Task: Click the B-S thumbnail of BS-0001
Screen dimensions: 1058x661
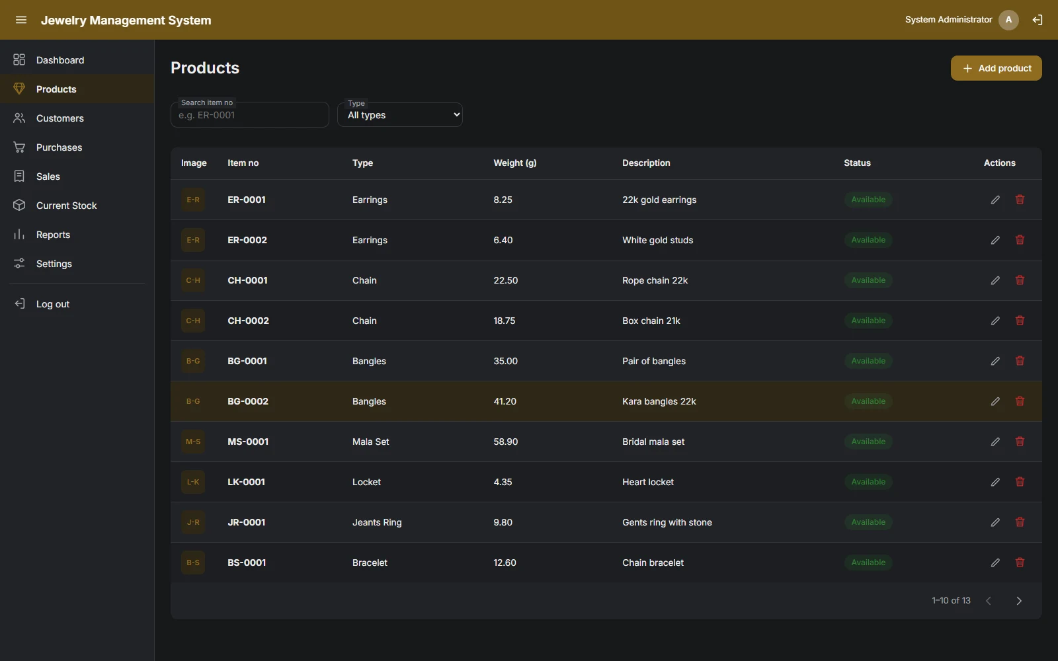Action: coord(193,563)
